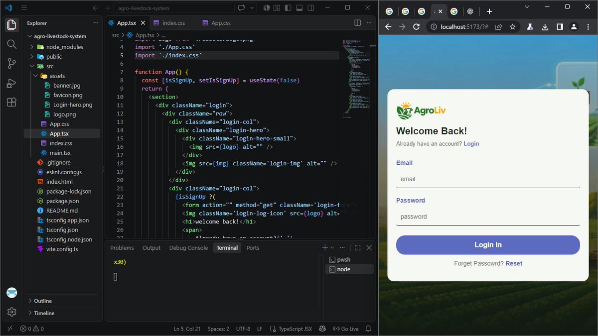Open the Extensions view
This screenshot has height=336, width=598.
pos(12,102)
